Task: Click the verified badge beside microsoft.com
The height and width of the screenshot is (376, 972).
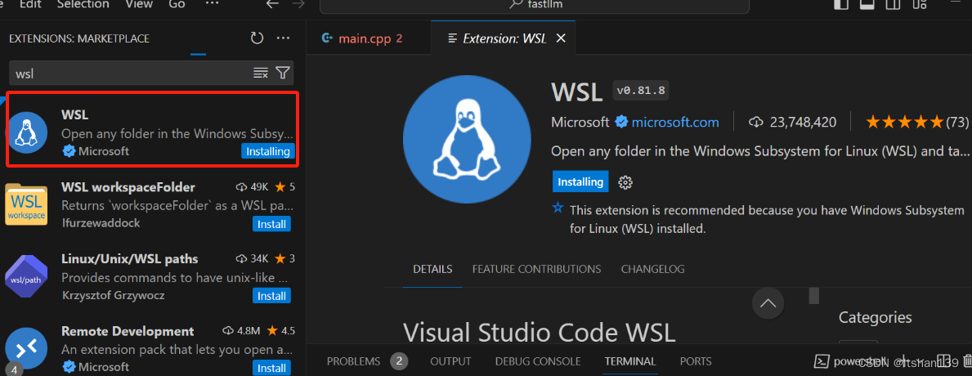Action: pyautogui.click(x=621, y=122)
